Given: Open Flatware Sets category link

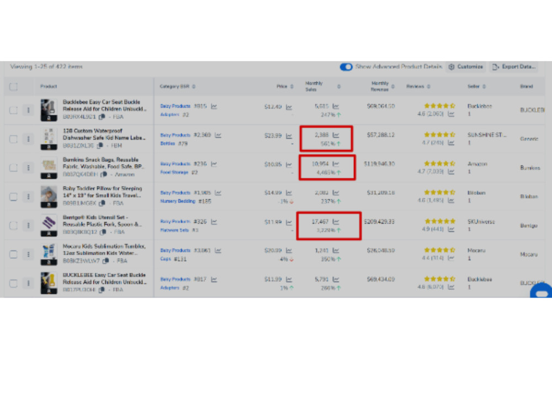Looking at the screenshot, I should [174, 230].
